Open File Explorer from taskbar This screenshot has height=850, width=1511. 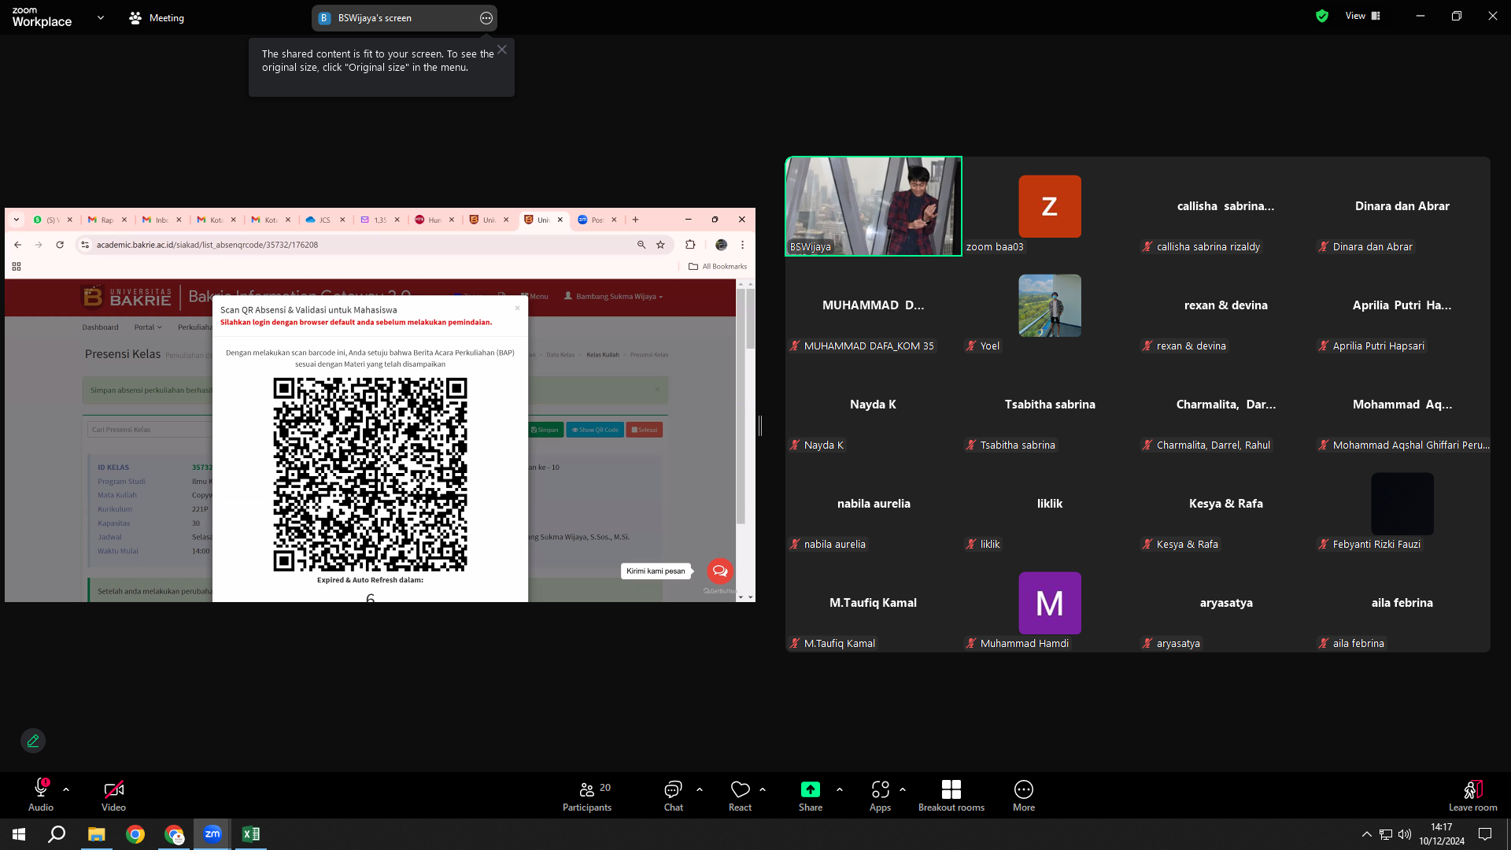[x=96, y=834]
